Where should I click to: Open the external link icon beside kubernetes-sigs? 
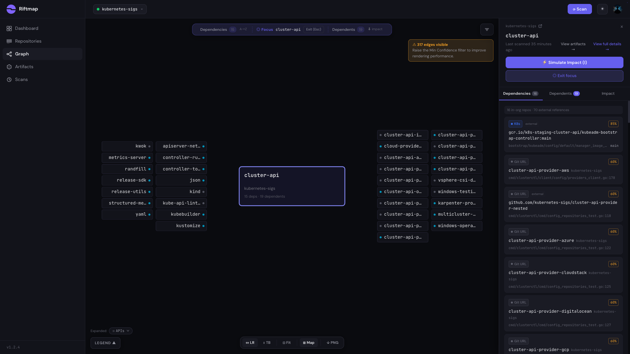tap(540, 26)
